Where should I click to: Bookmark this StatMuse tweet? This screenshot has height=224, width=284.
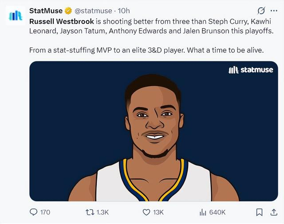(260, 212)
